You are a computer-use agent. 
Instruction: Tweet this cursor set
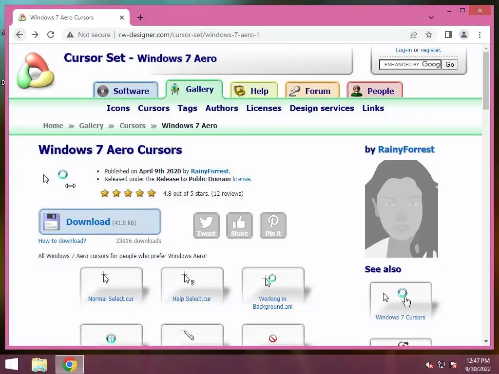(x=206, y=225)
